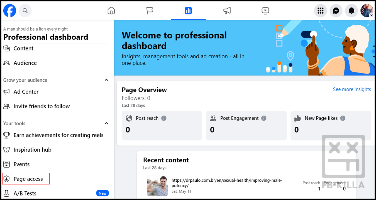Collapse the Grow your audience section
The width and height of the screenshot is (376, 200).
click(x=106, y=80)
